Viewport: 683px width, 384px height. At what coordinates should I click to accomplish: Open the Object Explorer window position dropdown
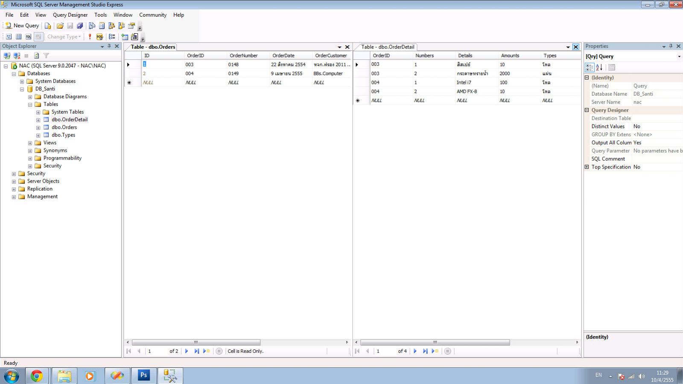pos(102,47)
